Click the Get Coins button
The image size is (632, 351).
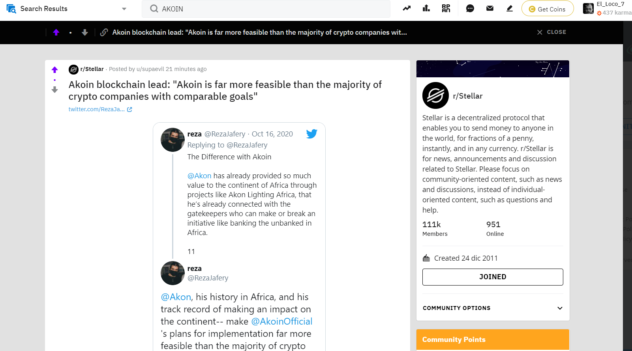point(548,9)
